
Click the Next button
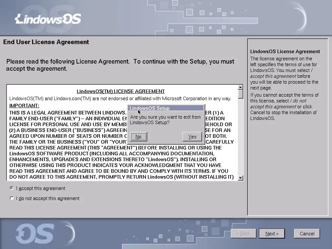[x=272, y=233]
